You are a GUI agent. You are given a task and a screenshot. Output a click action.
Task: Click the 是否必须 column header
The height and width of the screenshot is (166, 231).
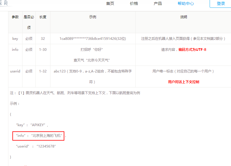(29, 22)
